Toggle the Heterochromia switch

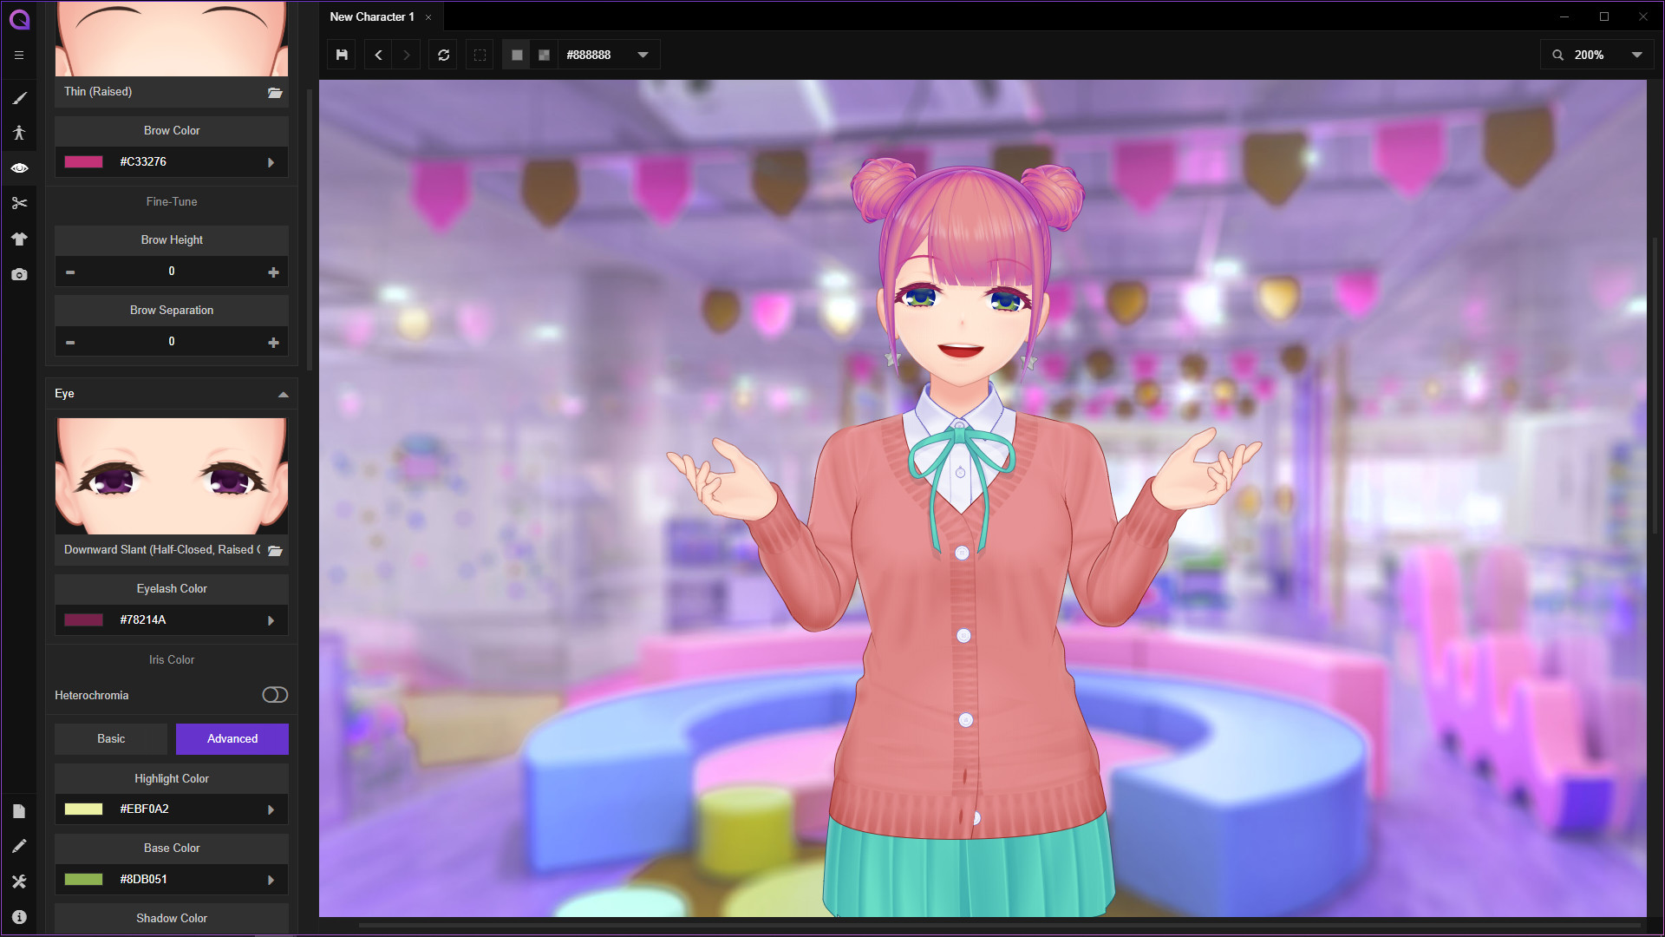pos(275,695)
